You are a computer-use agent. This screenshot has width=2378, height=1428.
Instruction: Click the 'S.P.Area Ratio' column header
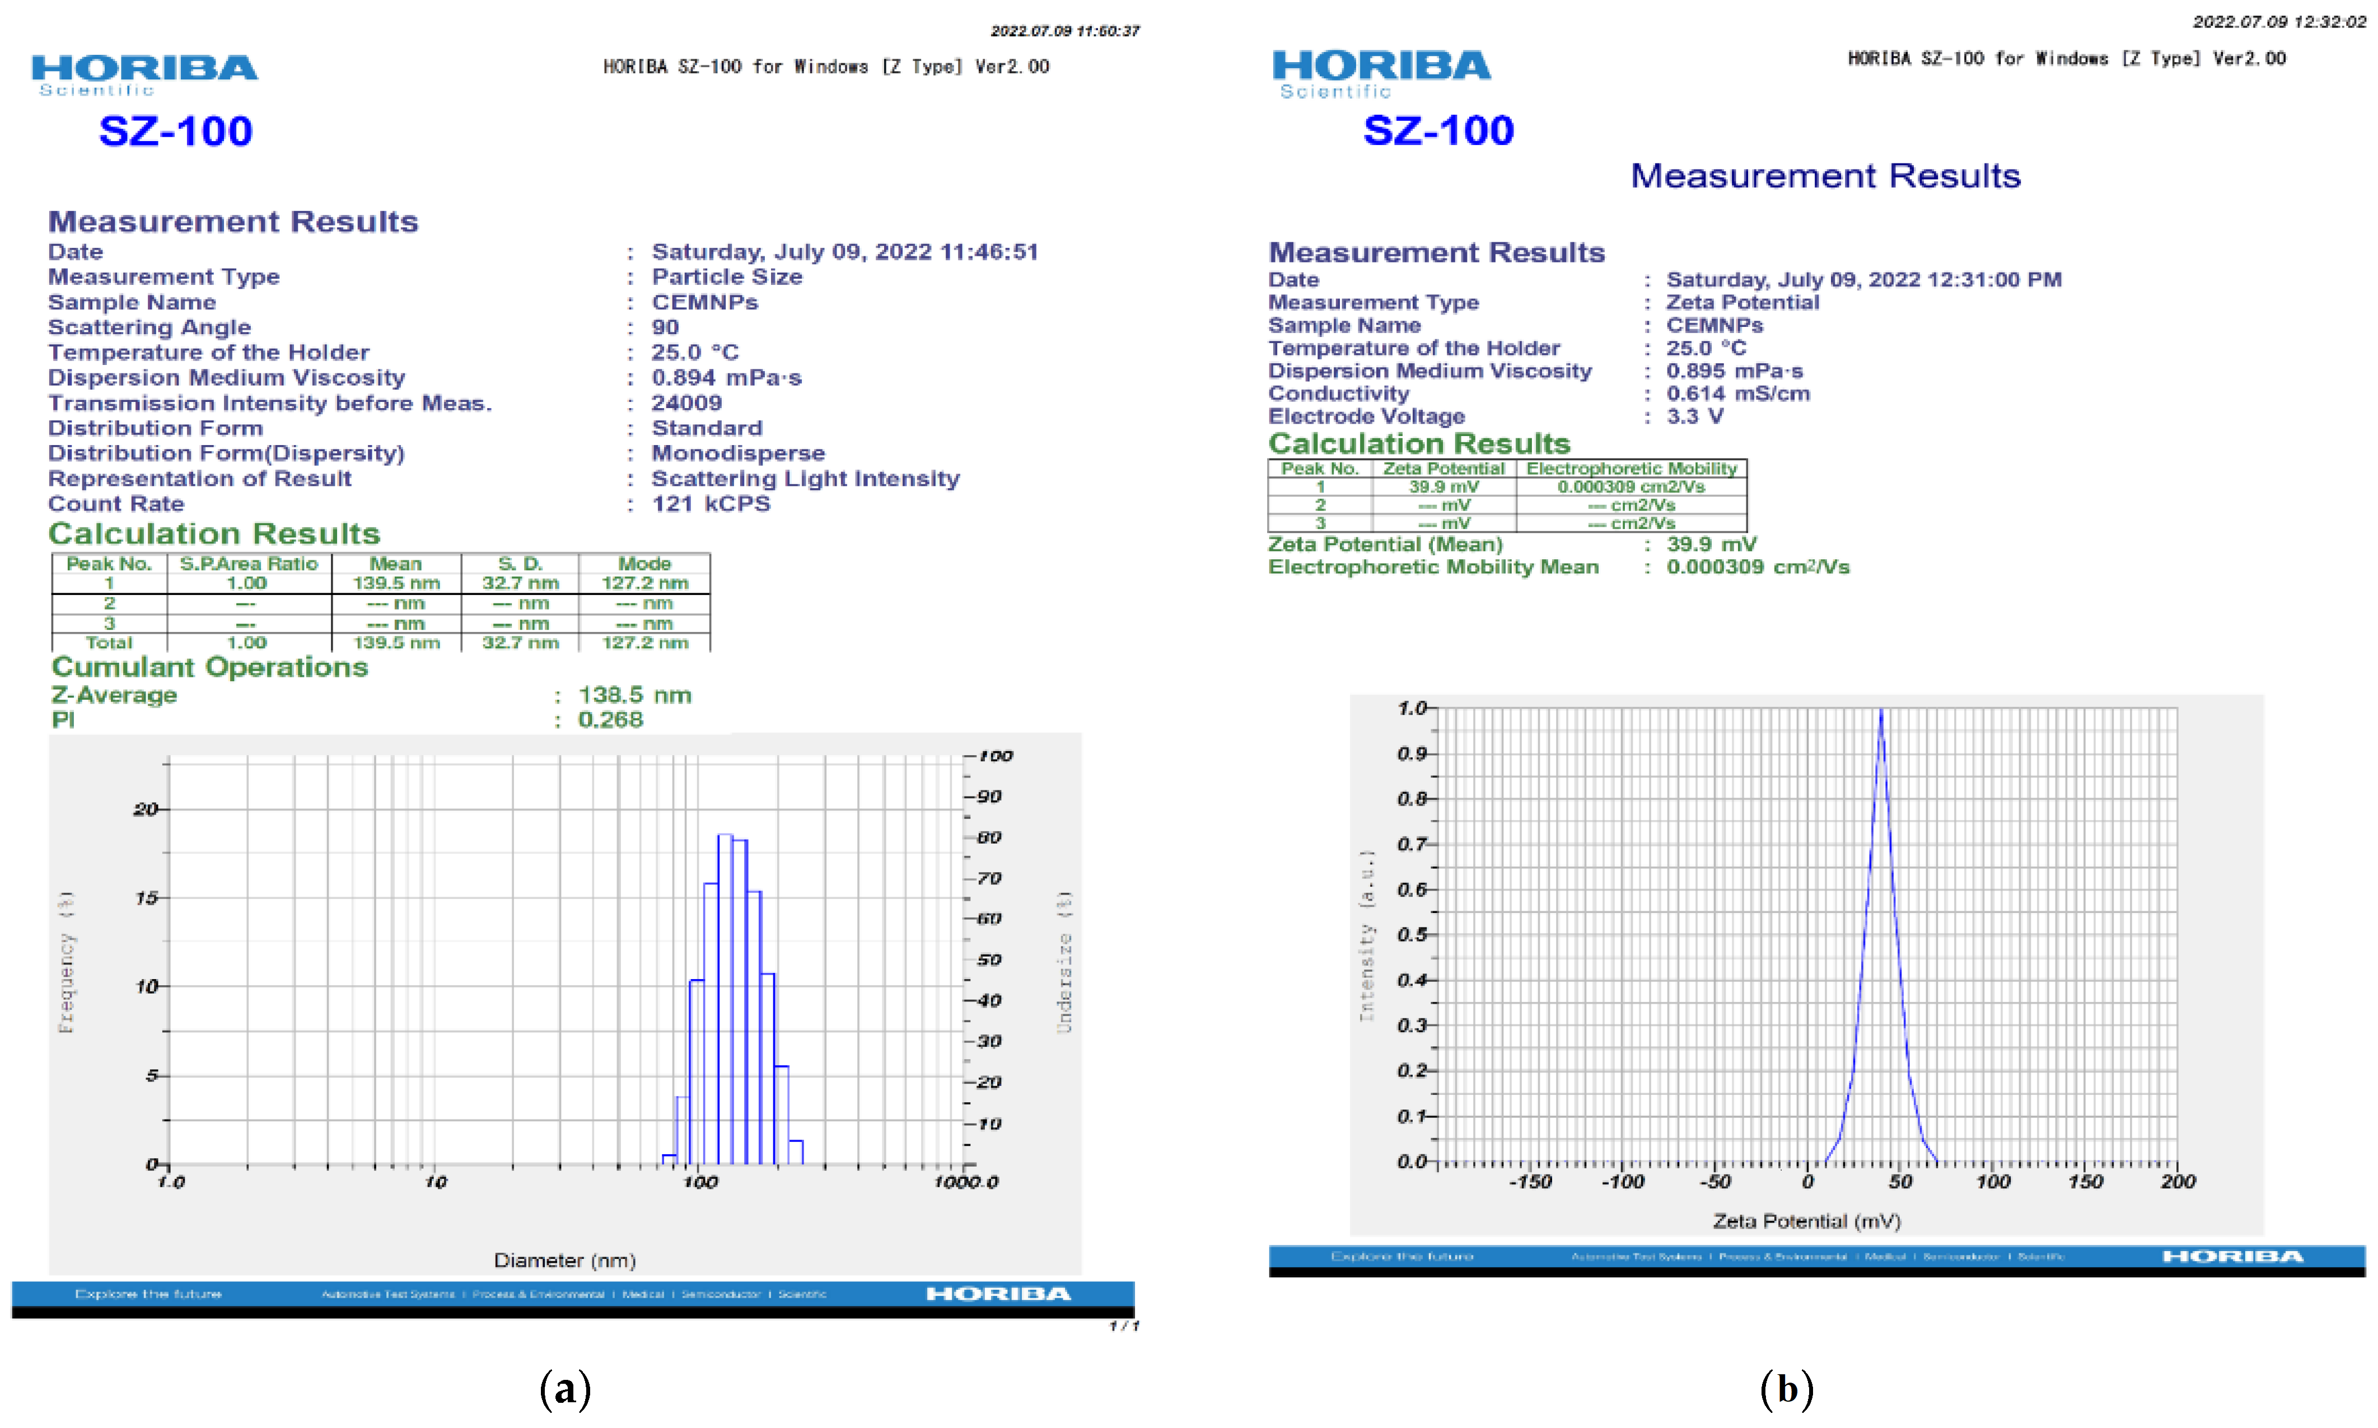(248, 564)
